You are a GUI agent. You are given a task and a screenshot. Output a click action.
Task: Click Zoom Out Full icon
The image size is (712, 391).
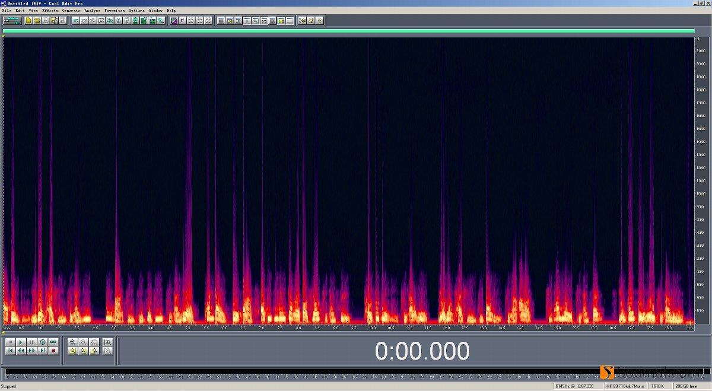(94, 342)
